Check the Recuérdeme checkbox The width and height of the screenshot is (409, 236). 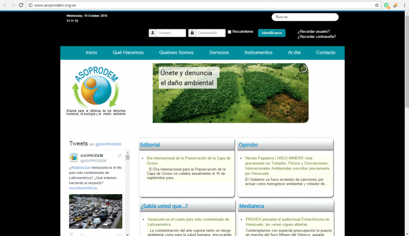coord(230,32)
